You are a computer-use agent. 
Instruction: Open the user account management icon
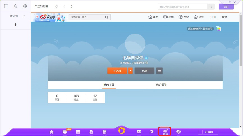coord(15,6)
